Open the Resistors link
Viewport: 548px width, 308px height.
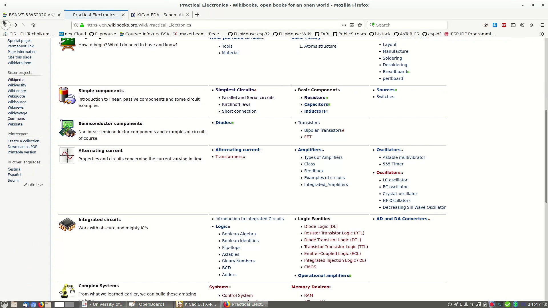(x=315, y=98)
